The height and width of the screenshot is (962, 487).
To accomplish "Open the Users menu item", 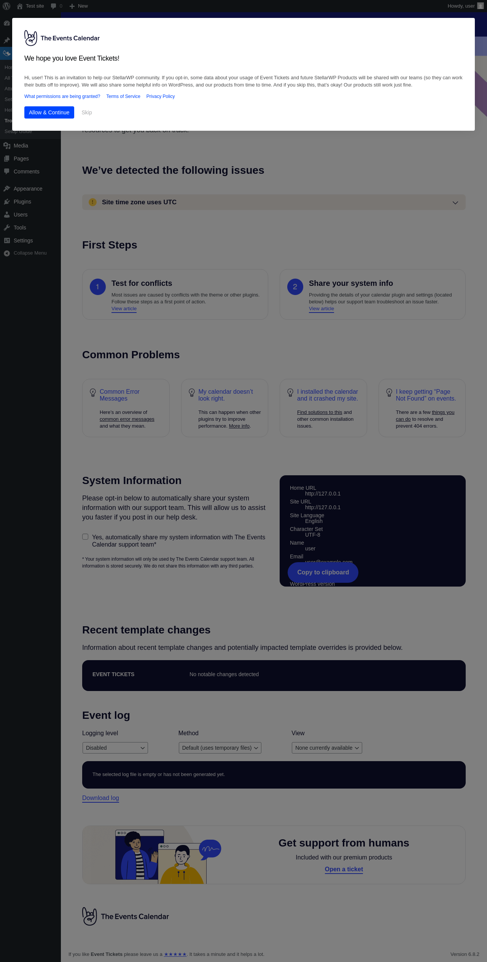I will [30, 215].
